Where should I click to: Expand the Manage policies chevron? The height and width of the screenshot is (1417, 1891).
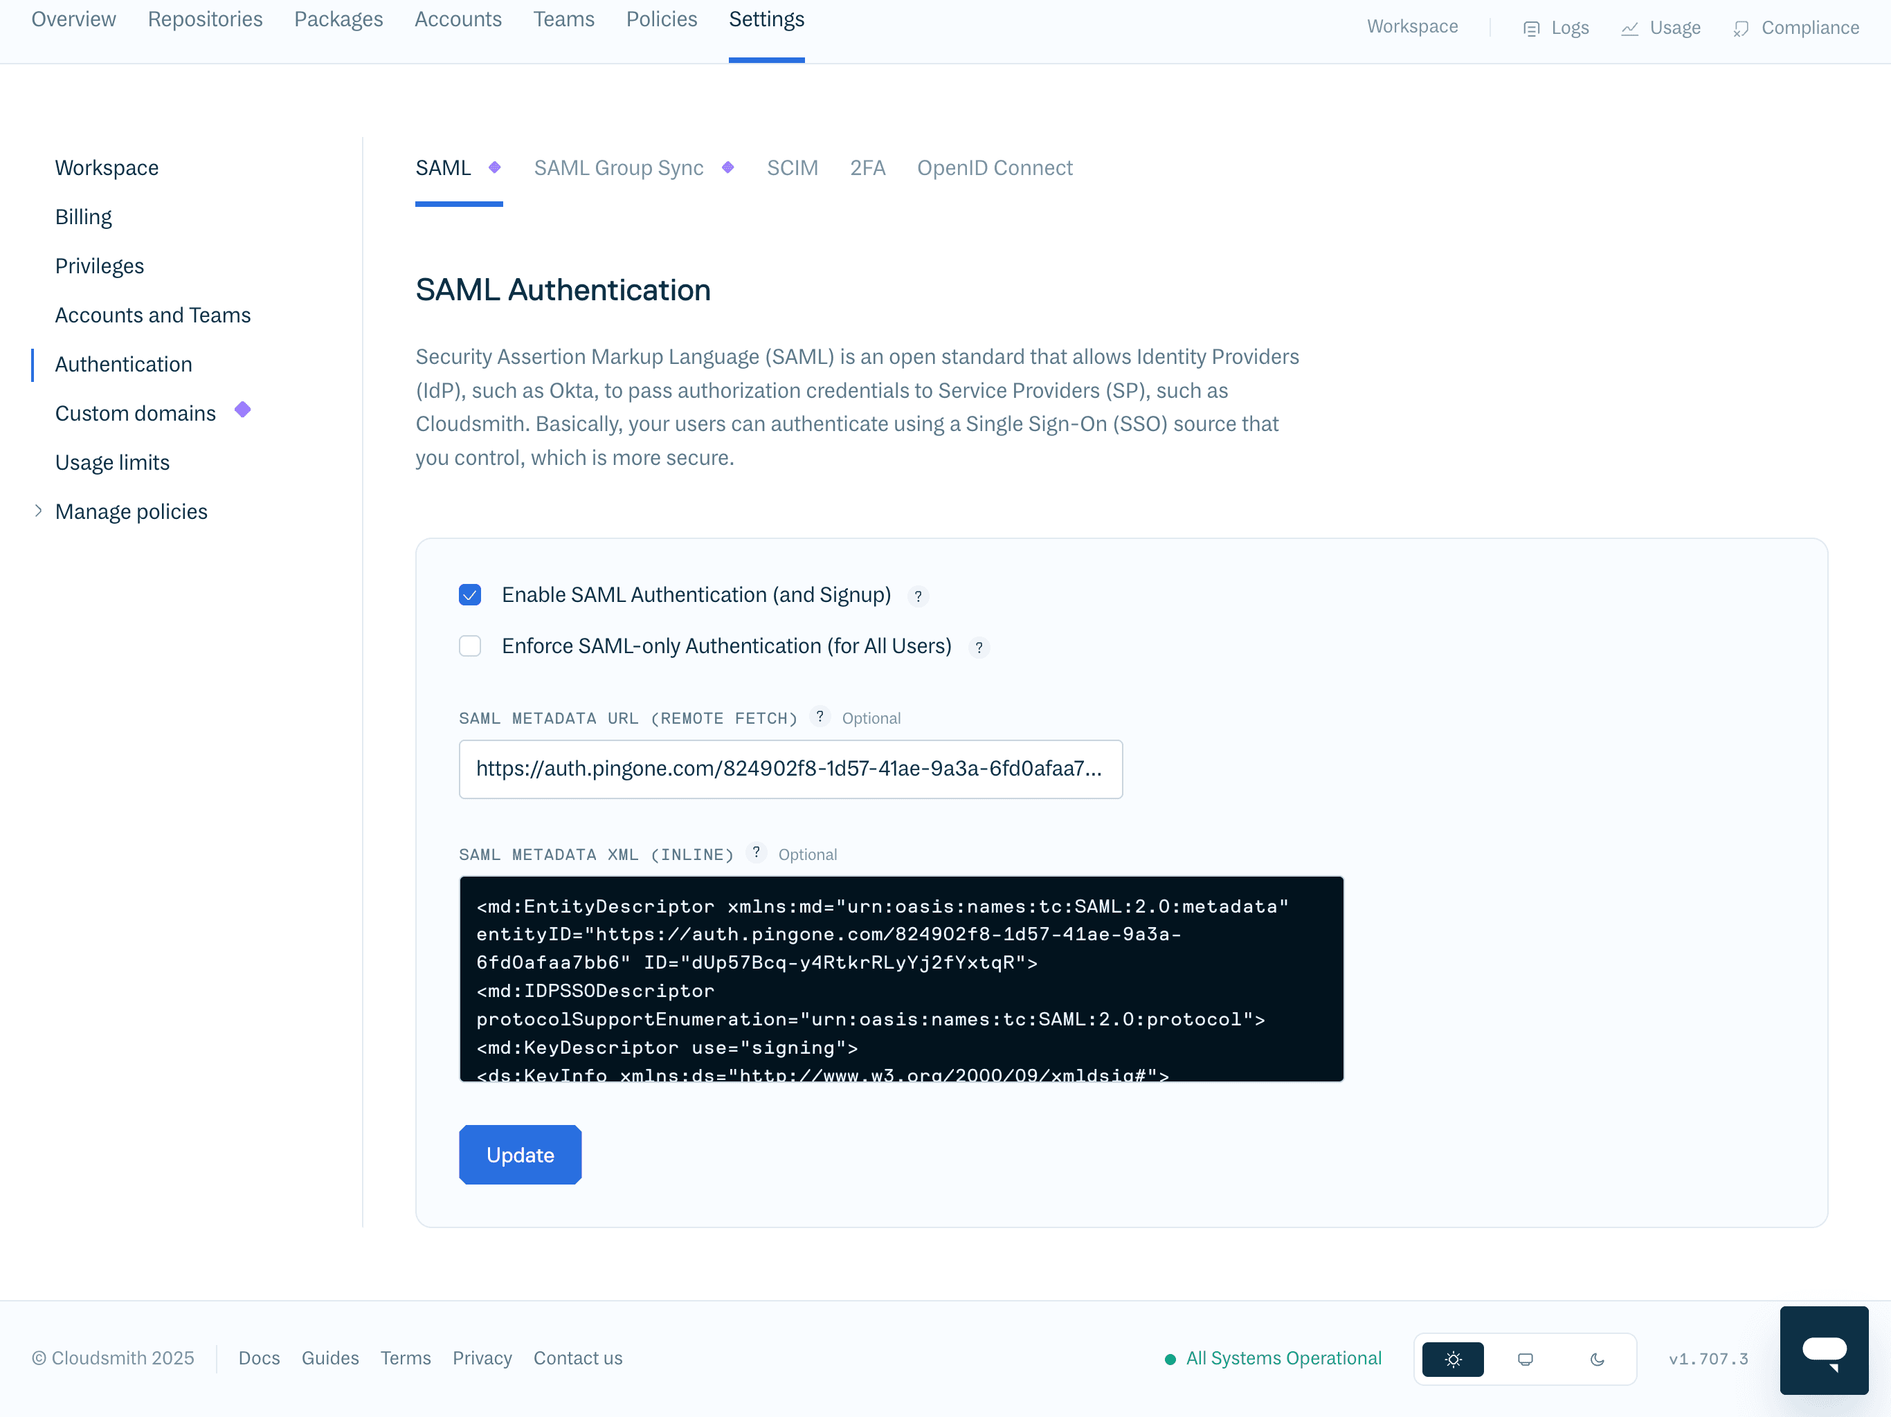coord(37,511)
